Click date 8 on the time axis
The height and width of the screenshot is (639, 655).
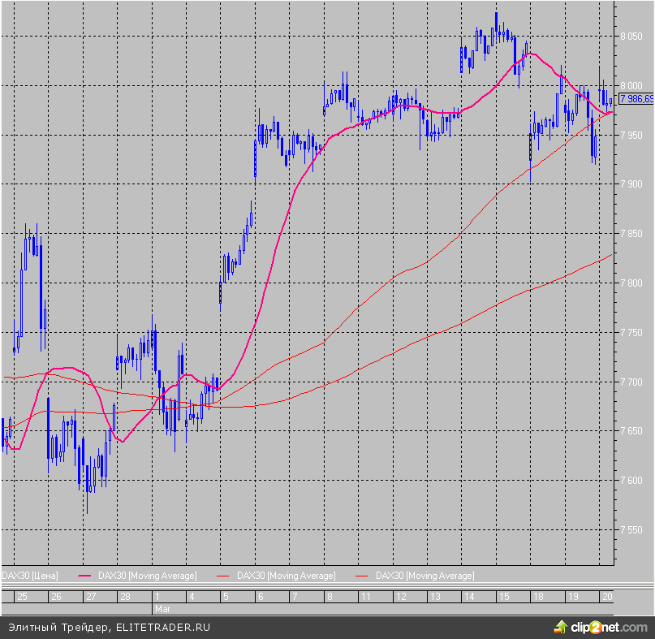[x=330, y=596]
